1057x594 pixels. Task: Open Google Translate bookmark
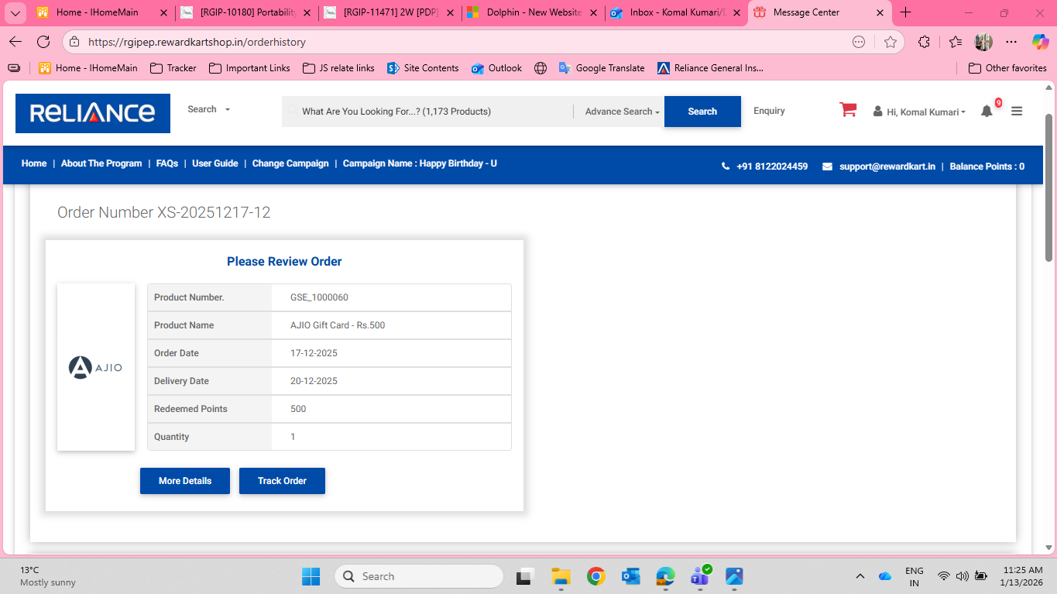tap(602, 68)
